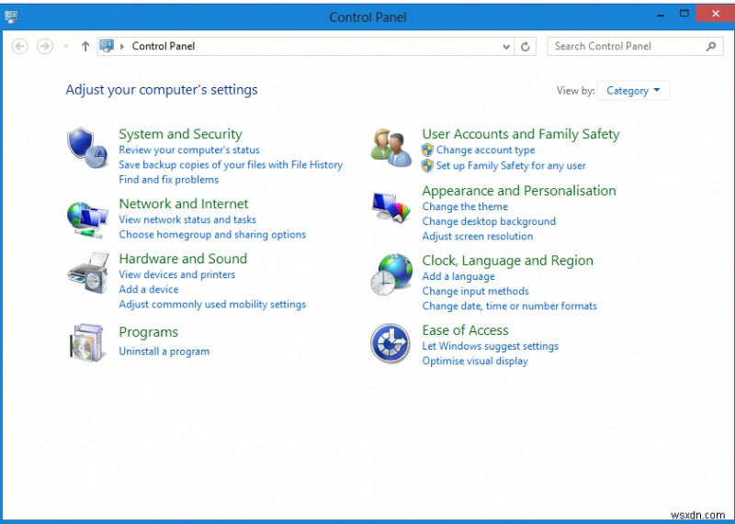Click Review your computer's status
The image size is (735, 524).
point(189,150)
